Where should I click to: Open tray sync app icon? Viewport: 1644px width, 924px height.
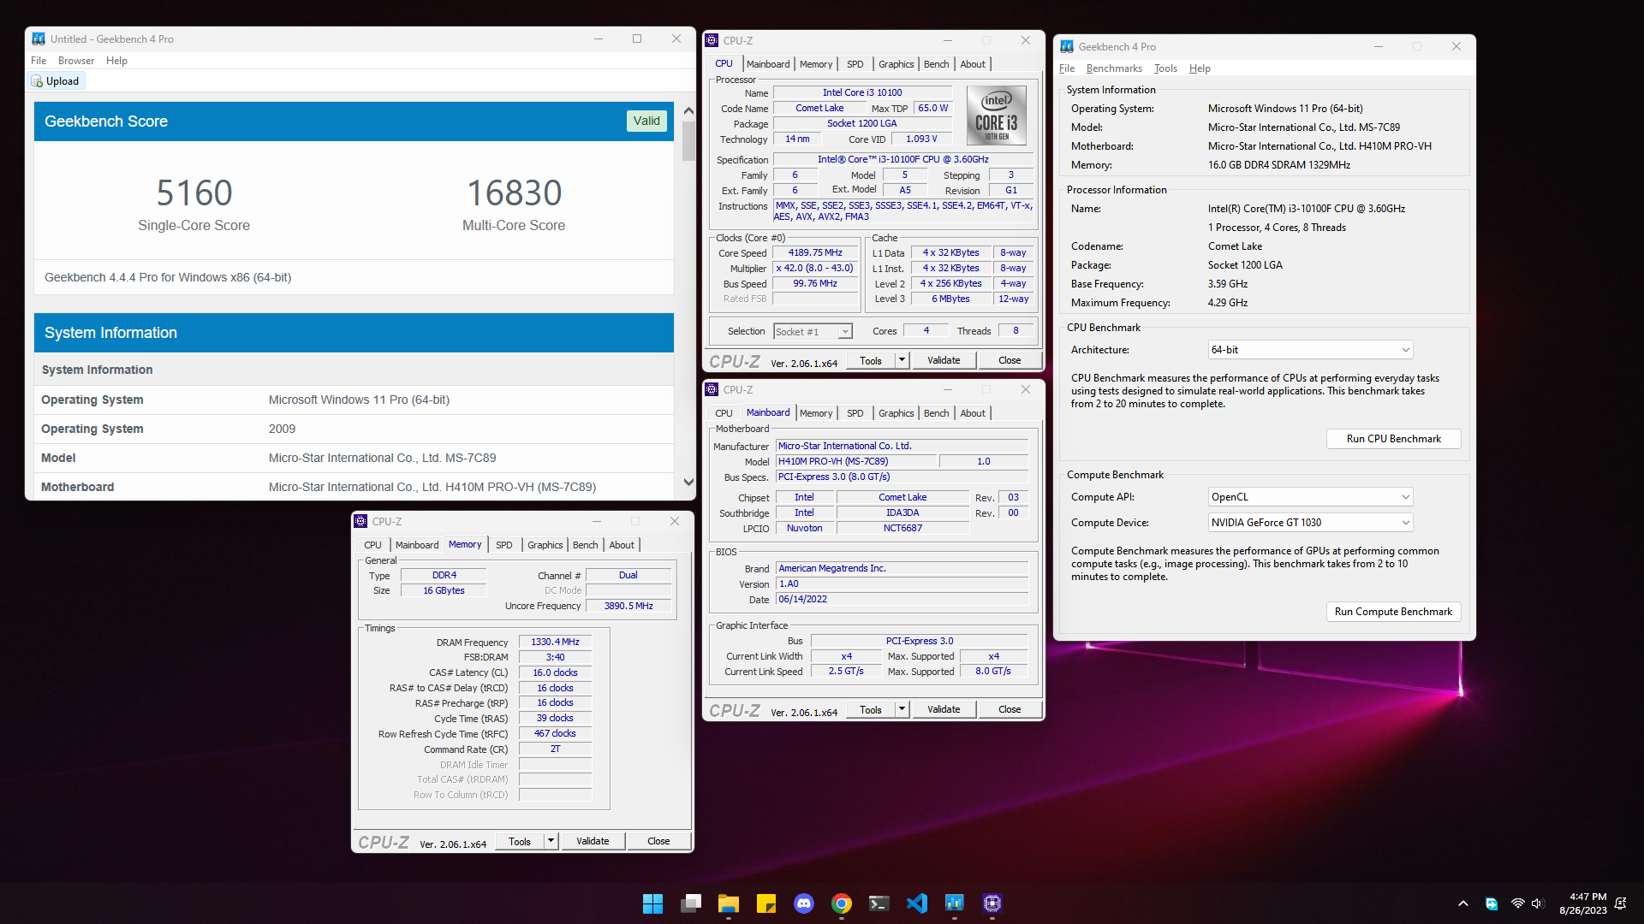[x=1492, y=903]
